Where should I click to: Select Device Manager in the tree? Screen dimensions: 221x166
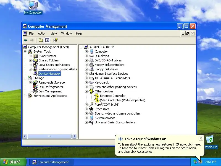(x=49, y=74)
